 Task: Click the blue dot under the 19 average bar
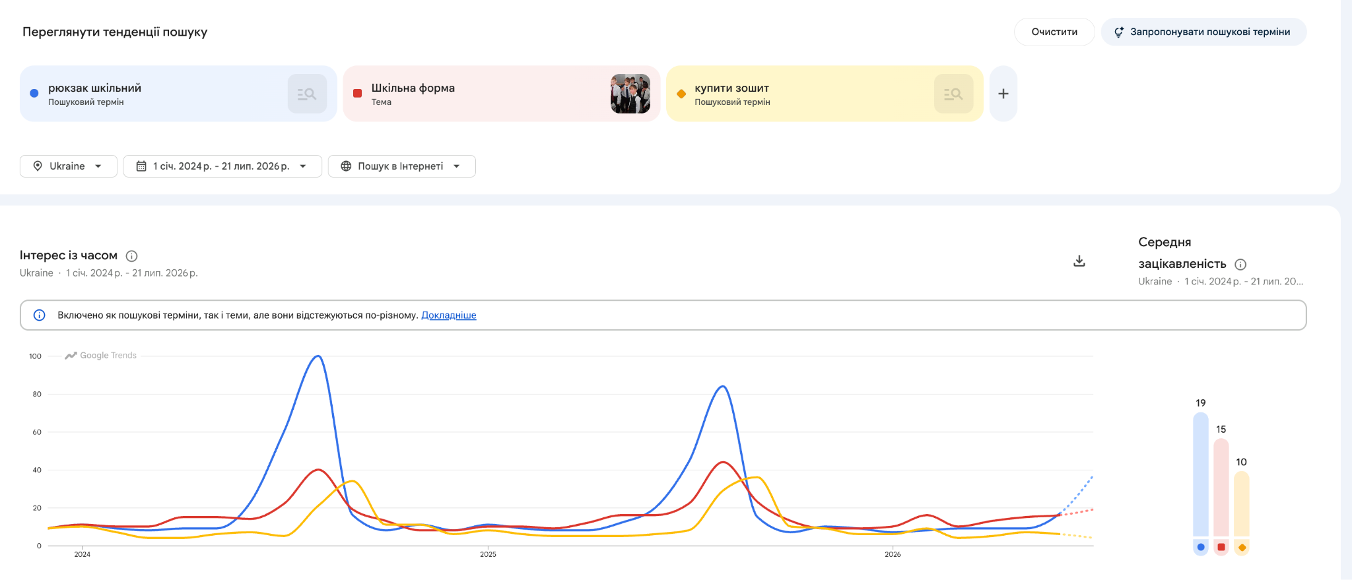click(1201, 547)
